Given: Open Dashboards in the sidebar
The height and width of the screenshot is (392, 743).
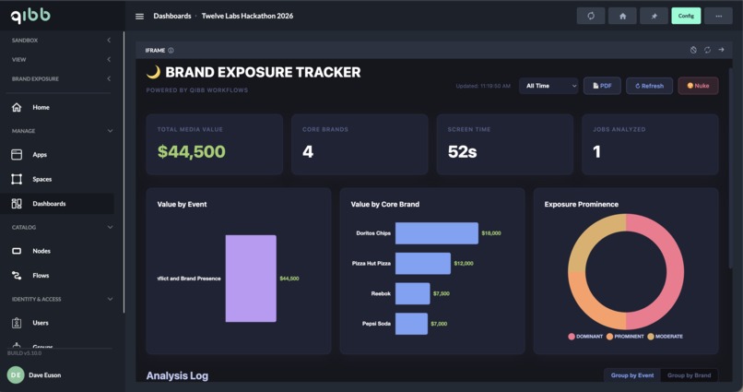Looking at the screenshot, I should coord(57,204).
